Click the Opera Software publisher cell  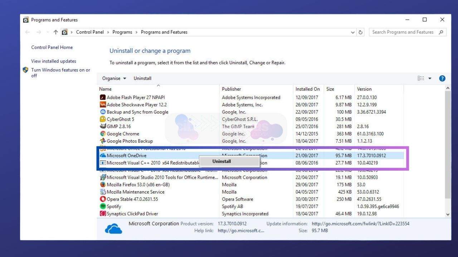click(x=237, y=199)
